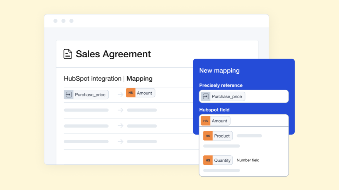Viewport: 339px width, 190px height.
Task: Click the orange HS icon beside Amount in first mapping row
Action: click(x=131, y=93)
